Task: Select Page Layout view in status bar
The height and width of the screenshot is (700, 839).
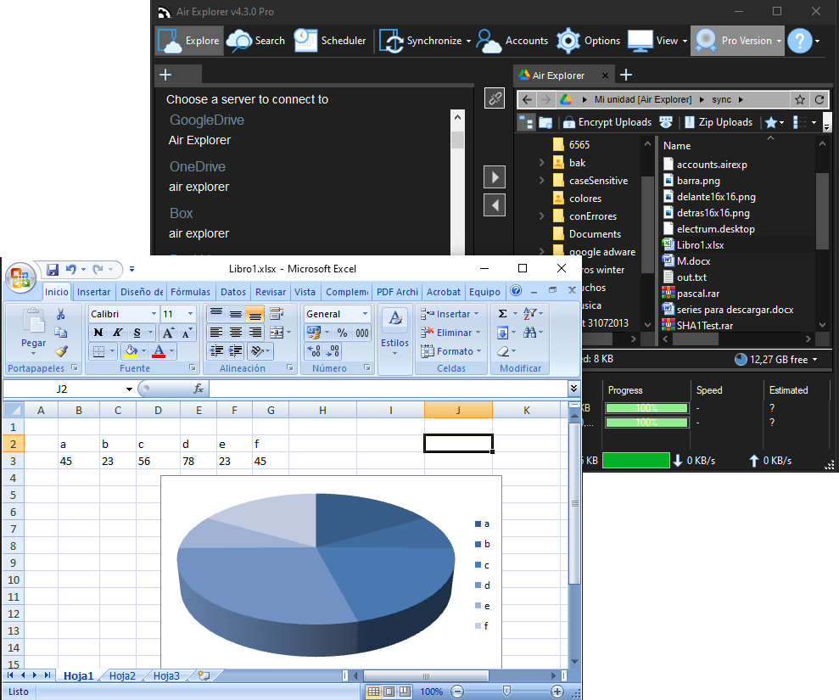Action: 389,692
